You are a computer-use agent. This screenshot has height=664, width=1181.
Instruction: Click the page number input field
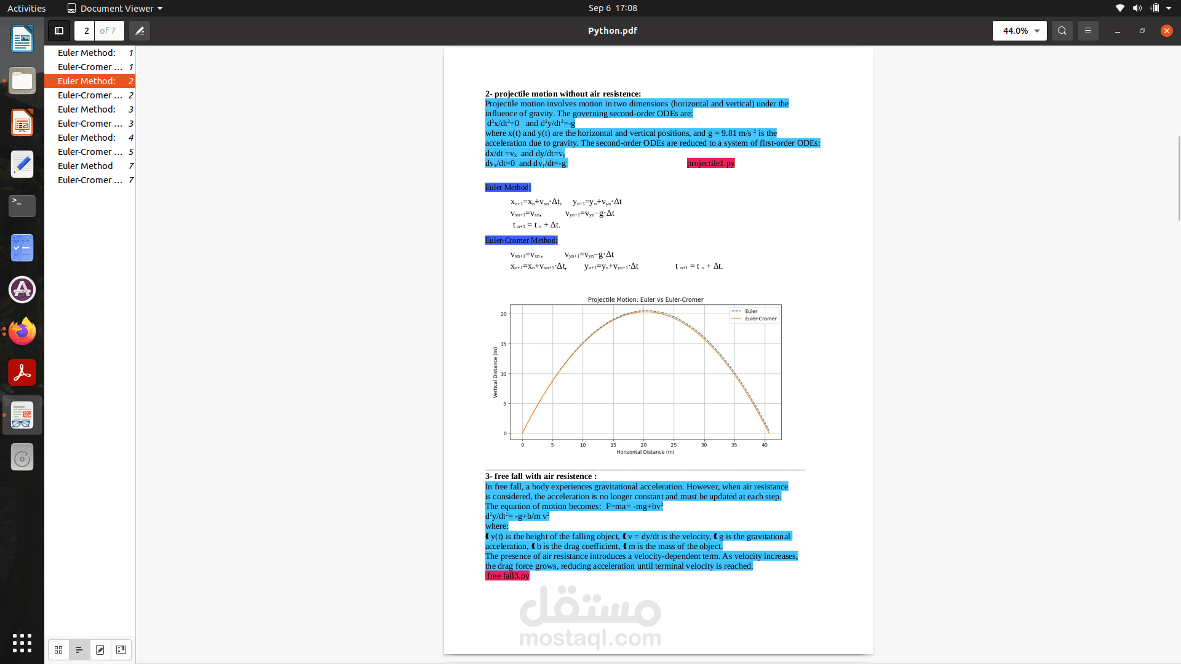tap(86, 31)
